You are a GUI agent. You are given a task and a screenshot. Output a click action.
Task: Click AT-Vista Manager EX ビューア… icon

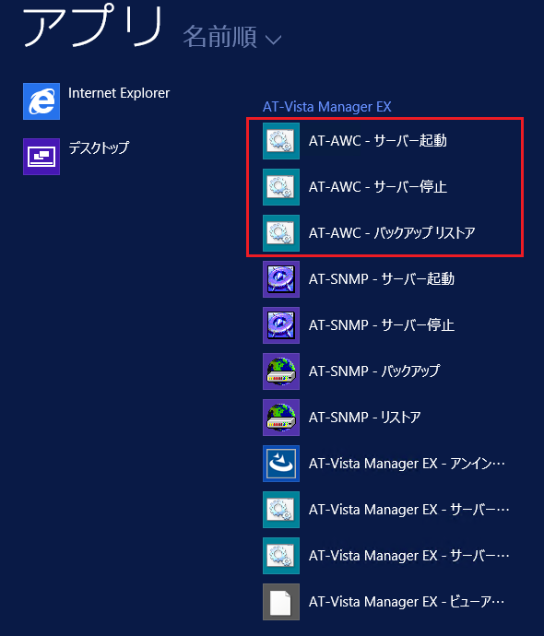tap(281, 602)
